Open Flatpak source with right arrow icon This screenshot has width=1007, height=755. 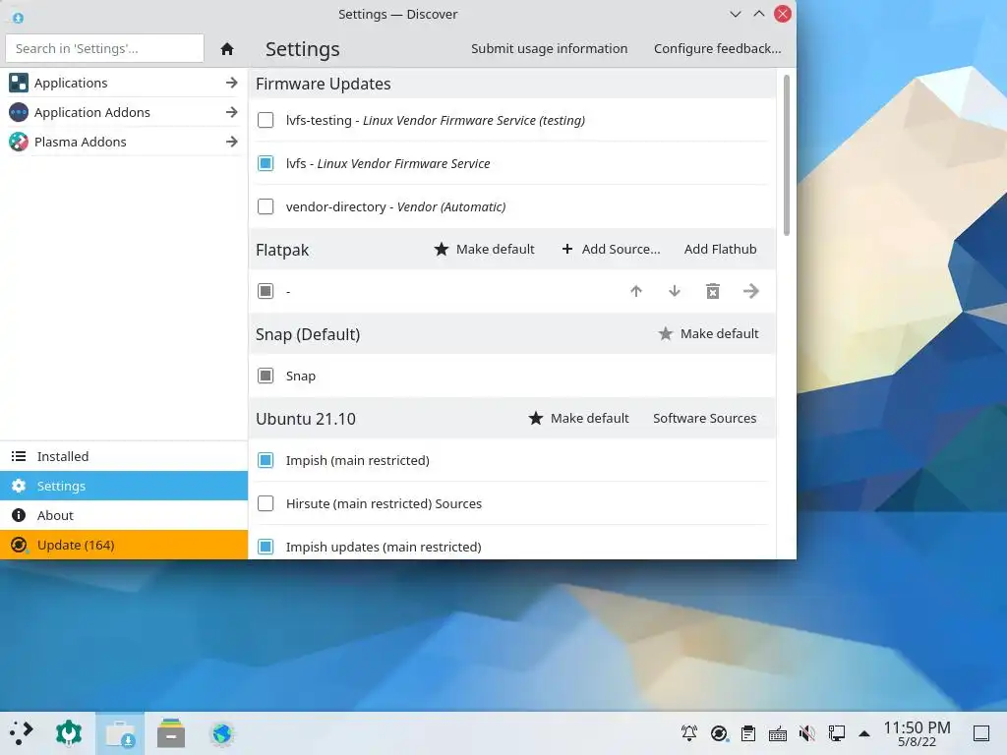pos(750,291)
